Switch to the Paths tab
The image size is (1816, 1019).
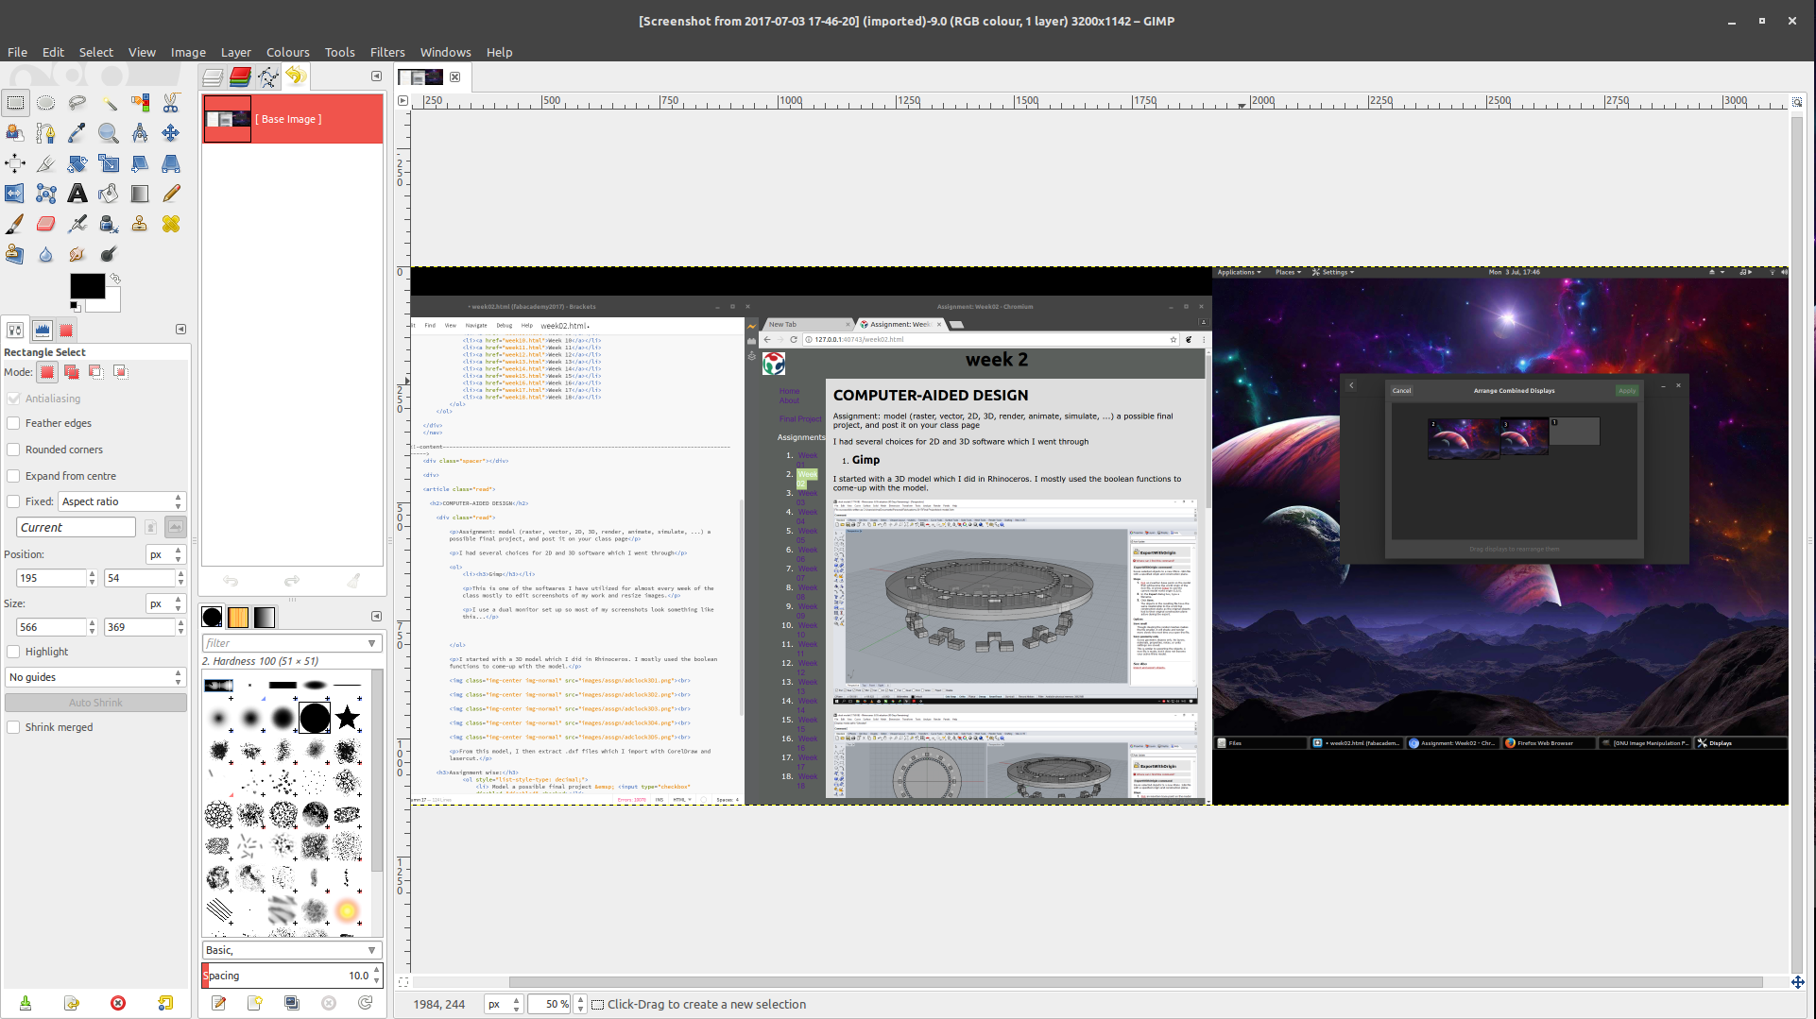click(x=267, y=76)
